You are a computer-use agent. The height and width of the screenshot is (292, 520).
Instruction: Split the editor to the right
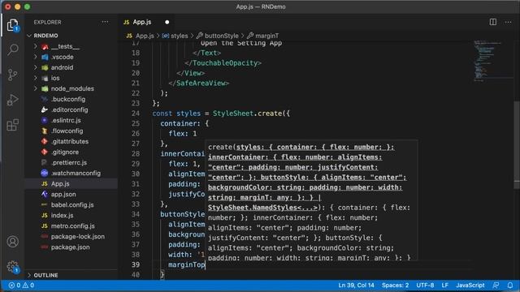(x=493, y=22)
